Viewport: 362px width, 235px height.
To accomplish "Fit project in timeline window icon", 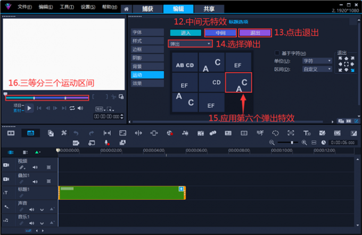I will tap(314, 142).
